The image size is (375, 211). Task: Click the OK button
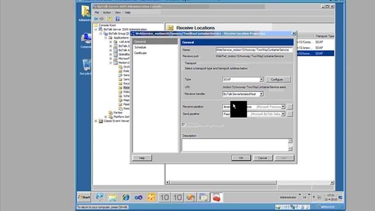coord(241,158)
